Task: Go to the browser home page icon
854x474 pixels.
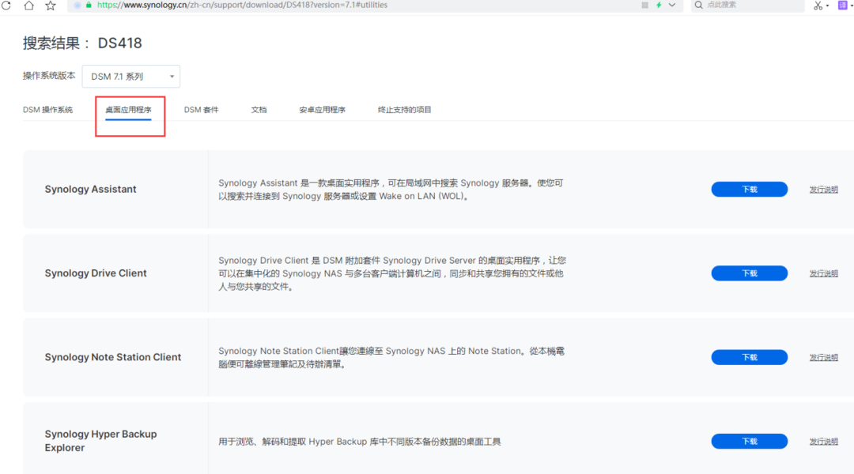Action: tap(28, 6)
